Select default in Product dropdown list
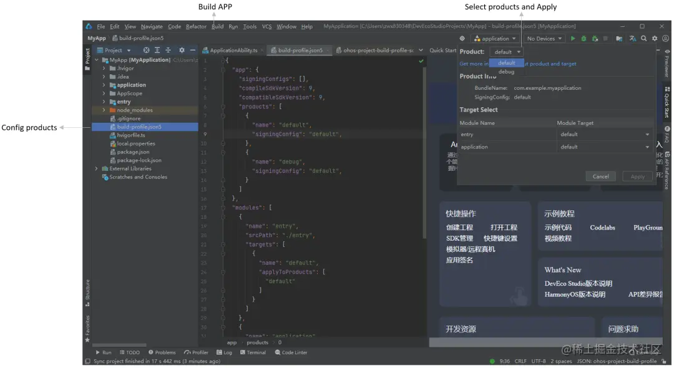 coord(506,63)
